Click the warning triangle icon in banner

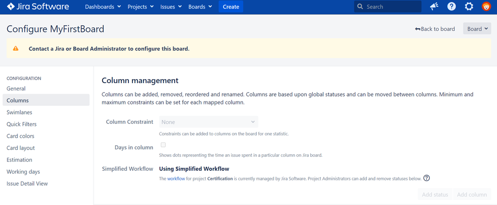15,48
